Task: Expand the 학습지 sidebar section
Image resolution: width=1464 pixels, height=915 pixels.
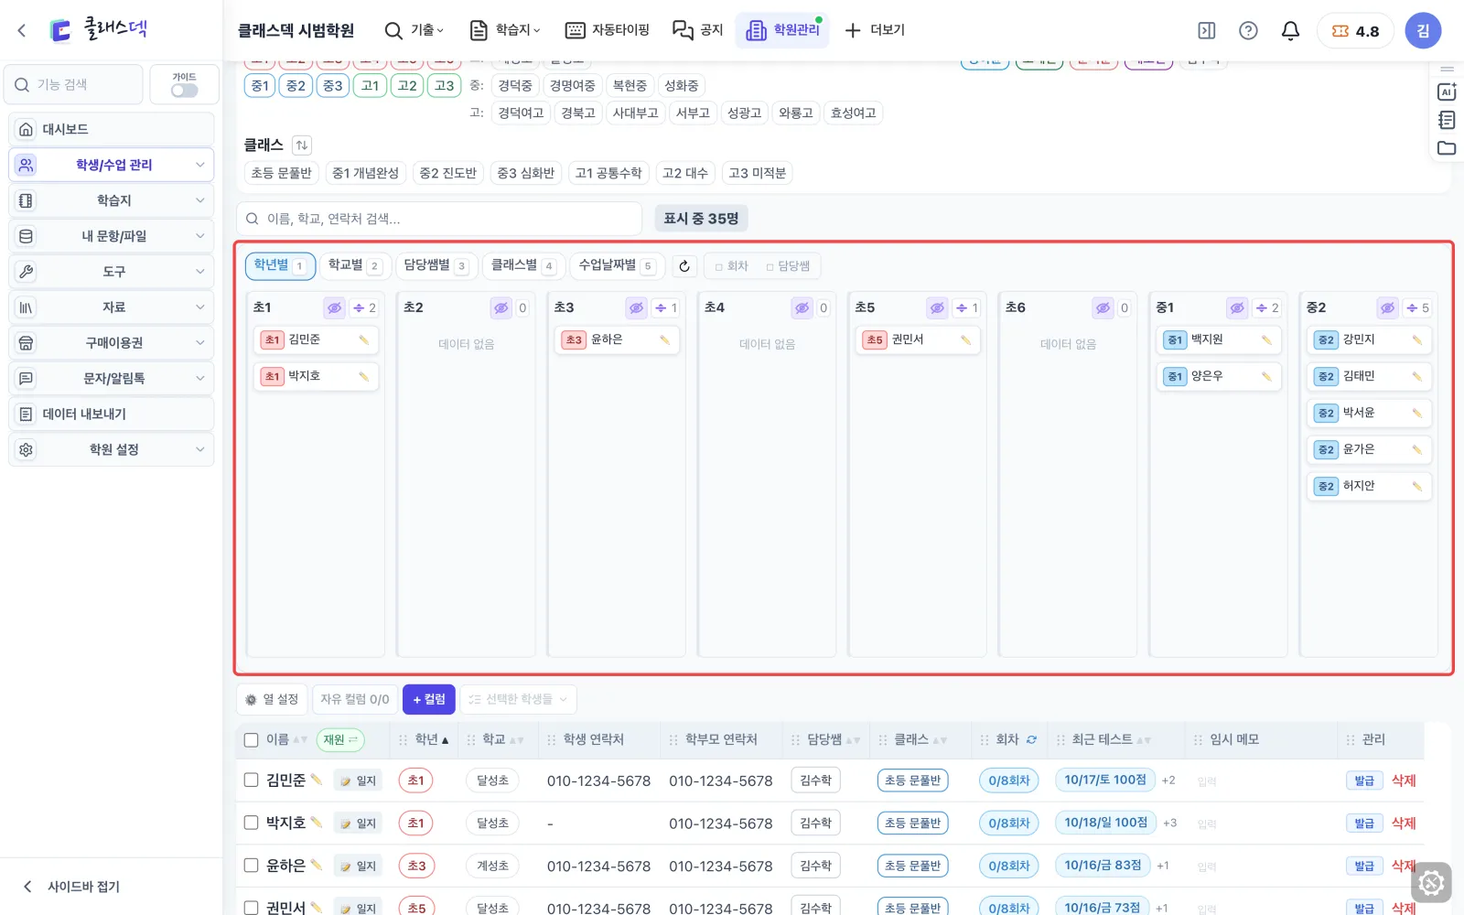Action: (112, 200)
